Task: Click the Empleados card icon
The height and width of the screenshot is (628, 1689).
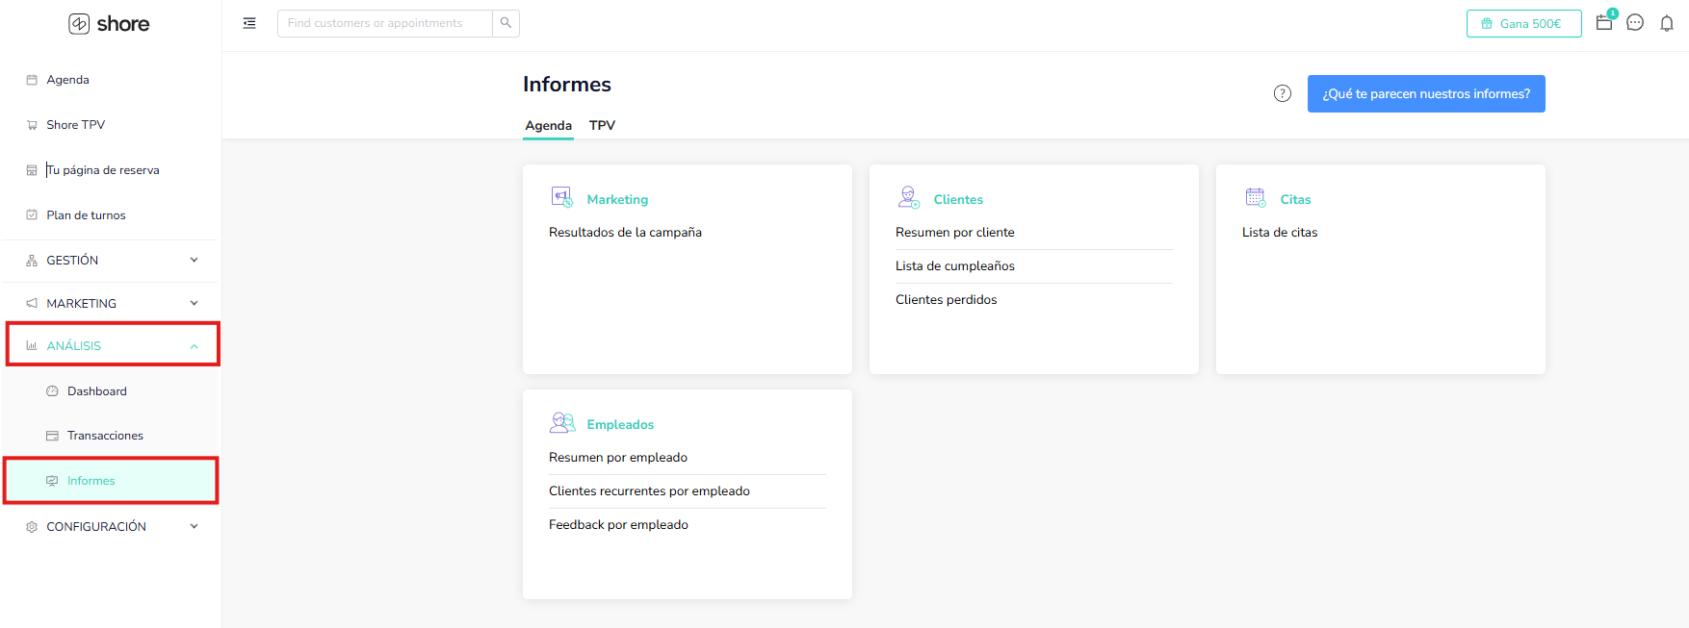Action: (561, 423)
